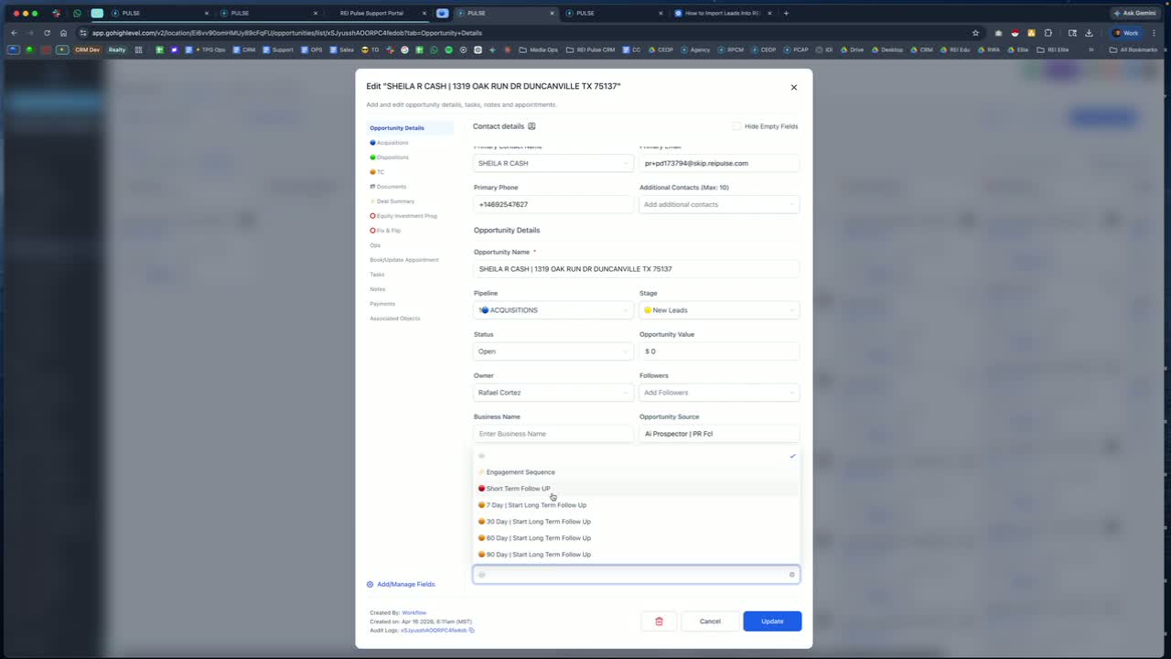Open the Slack pinned tab
Viewport: 1171px width, 659px height.
point(57,13)
